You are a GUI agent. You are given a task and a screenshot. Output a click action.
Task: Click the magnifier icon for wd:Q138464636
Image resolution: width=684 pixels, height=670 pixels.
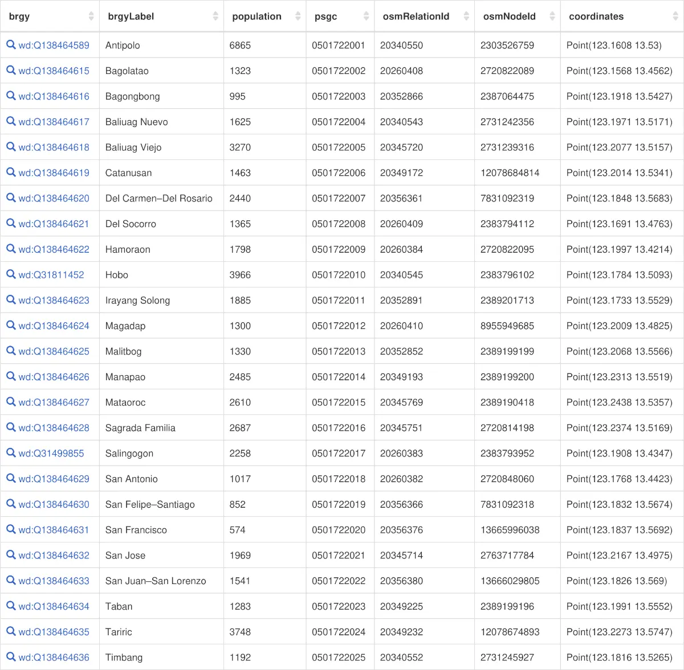11,656
